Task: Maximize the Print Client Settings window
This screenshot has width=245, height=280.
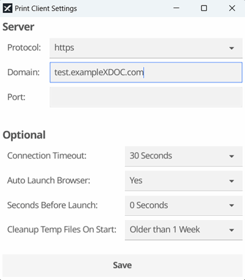Action: 204,8
